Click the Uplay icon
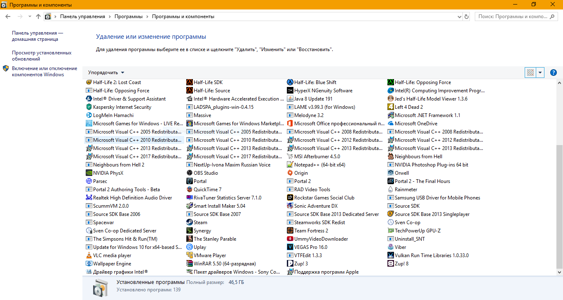Screen dimensions: 563x300 pyautogui.click(x=189, y=247)
